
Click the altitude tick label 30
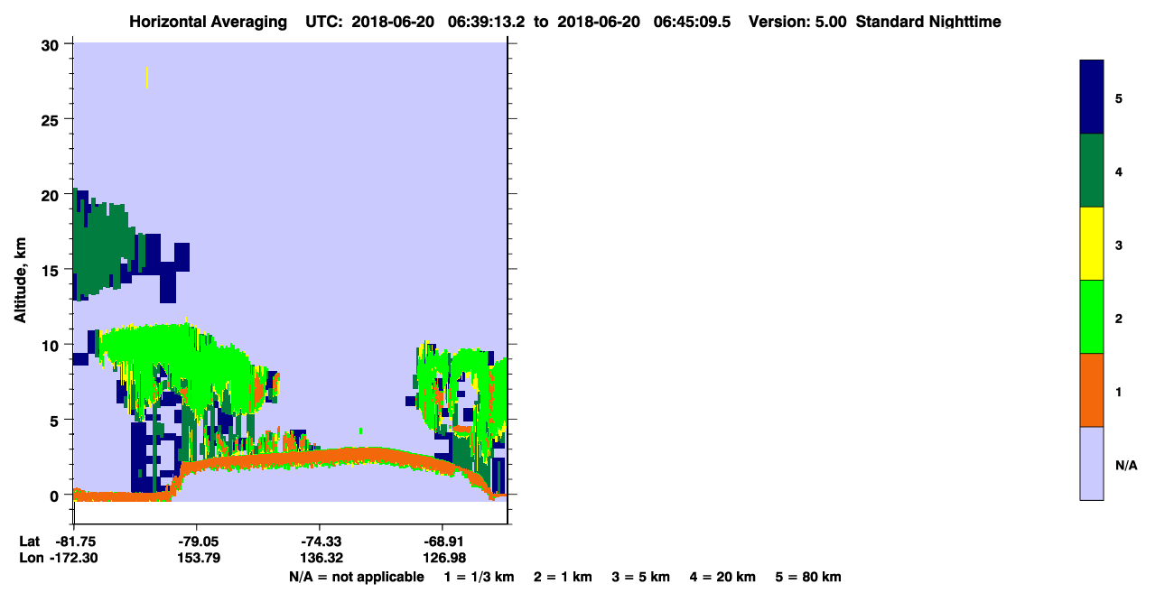point(52,44)
